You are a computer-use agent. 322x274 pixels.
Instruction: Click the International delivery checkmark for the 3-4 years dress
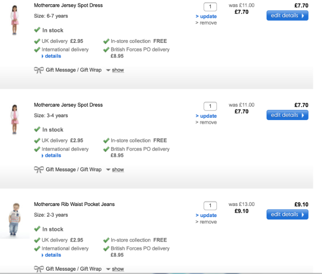point(37,149)
